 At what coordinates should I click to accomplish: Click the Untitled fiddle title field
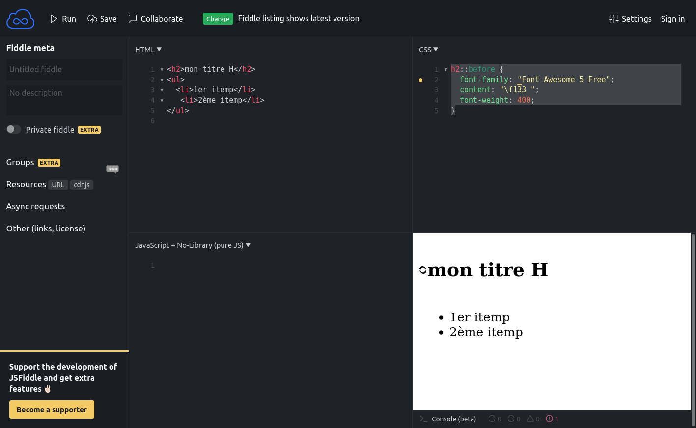point(64,69)
